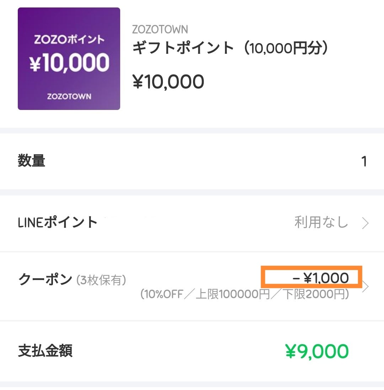
Task: Tap the 支払金額 label
Action: pos(45,351)
